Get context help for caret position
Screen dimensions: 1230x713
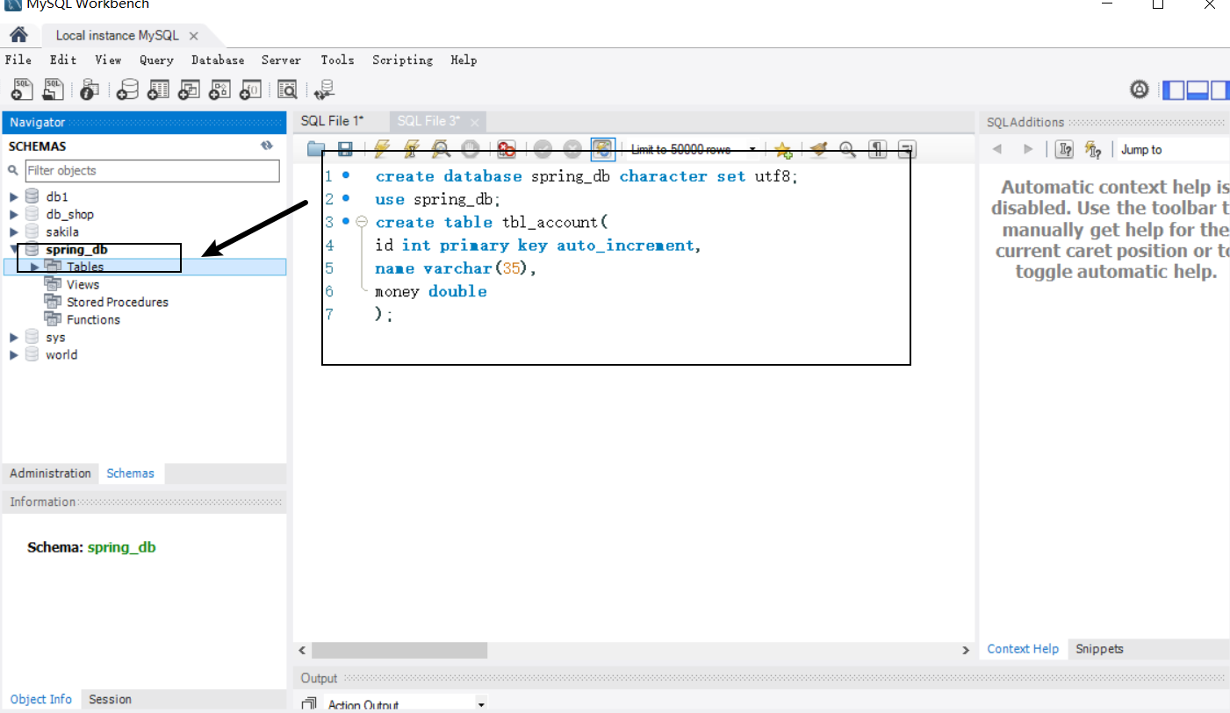click(1064, 149)
